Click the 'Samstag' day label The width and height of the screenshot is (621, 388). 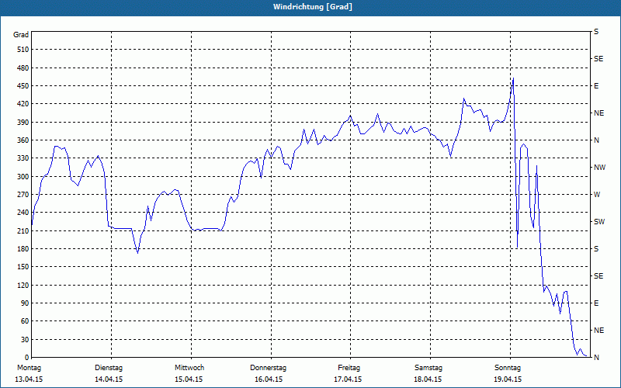[x=428, y=368]
